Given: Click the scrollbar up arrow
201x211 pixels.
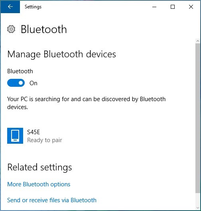Looking at the screenshot, I should point(198,41).
